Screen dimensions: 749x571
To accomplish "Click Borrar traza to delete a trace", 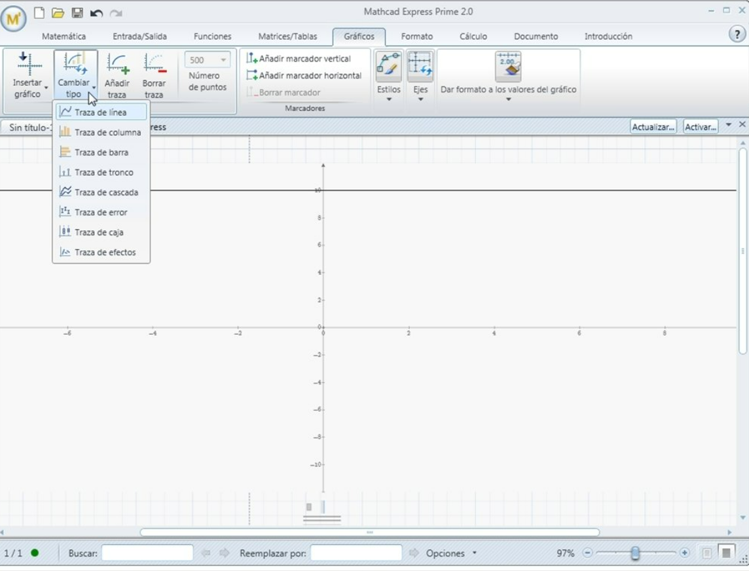I will click(x=154, y=75).
